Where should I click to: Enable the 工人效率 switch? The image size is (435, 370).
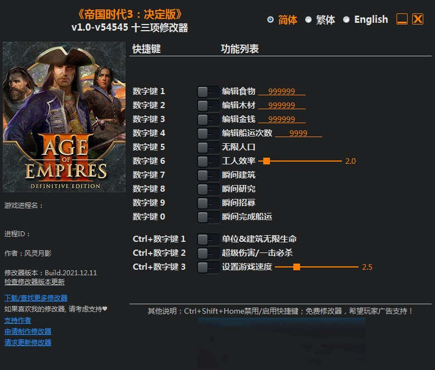click(x=208, y=161)
